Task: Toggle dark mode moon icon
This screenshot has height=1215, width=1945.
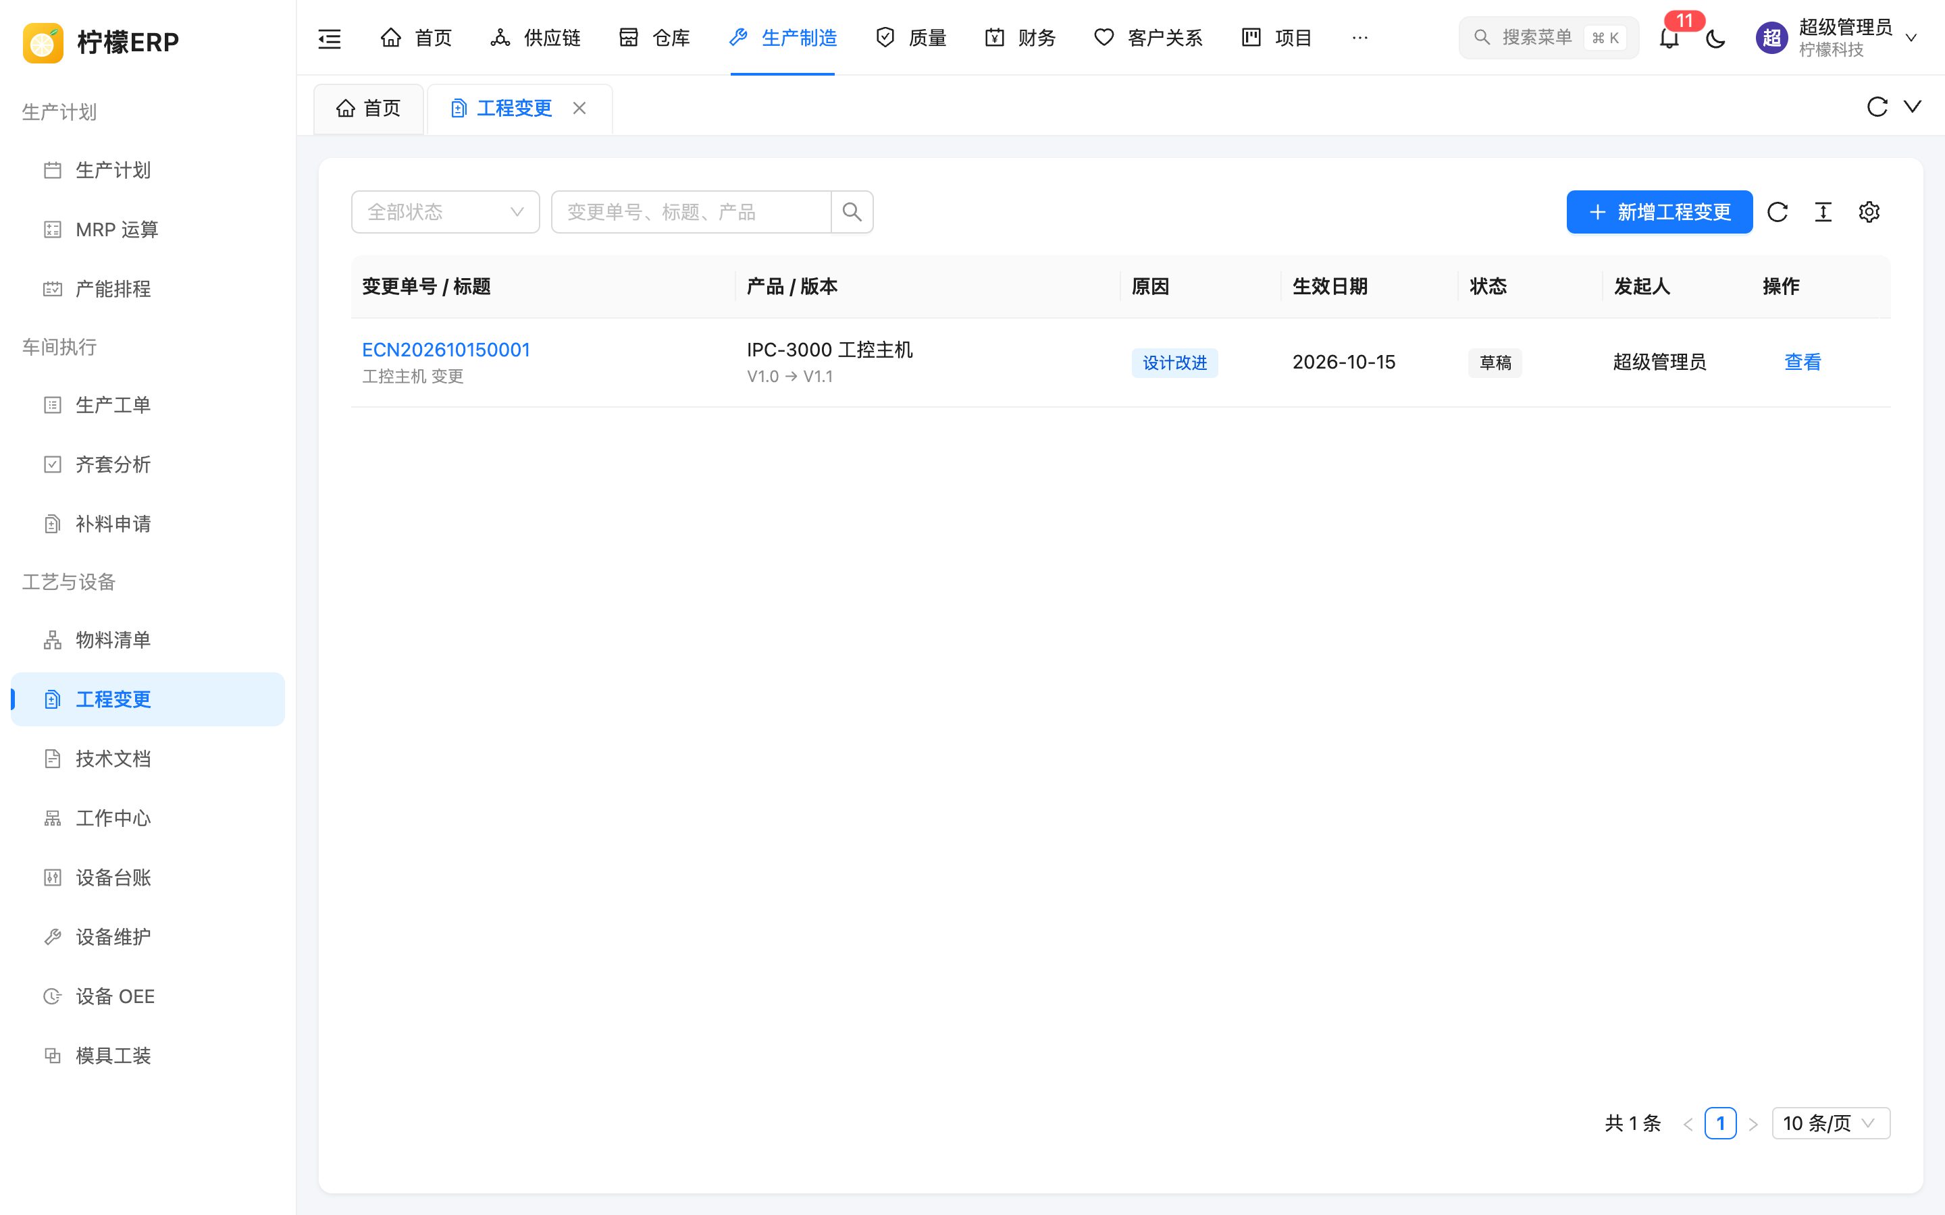Action: pos(1715,38)
